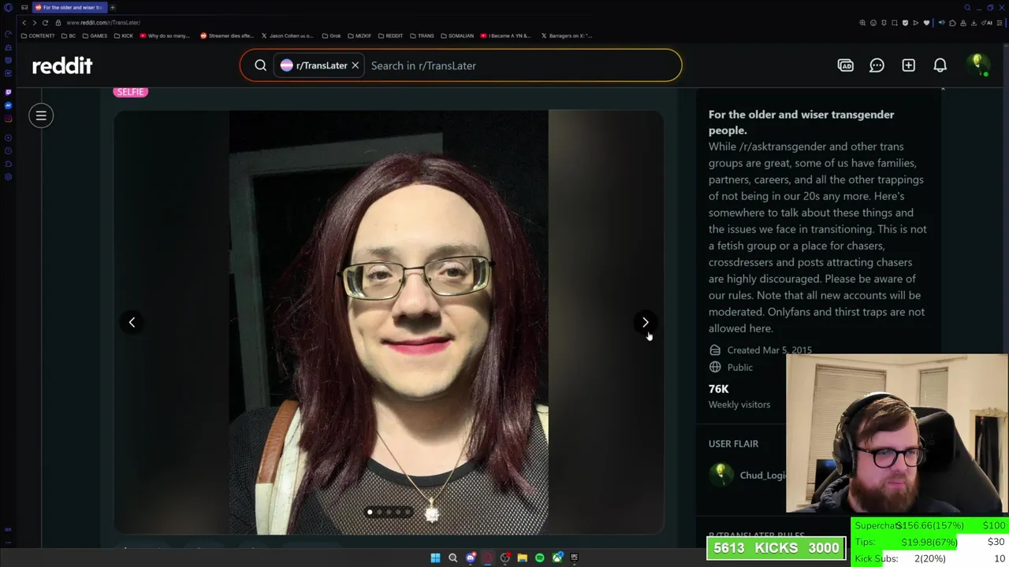
Task: Open 'I Became A YN &...' bookmark
Action: [x=505, y=35]
